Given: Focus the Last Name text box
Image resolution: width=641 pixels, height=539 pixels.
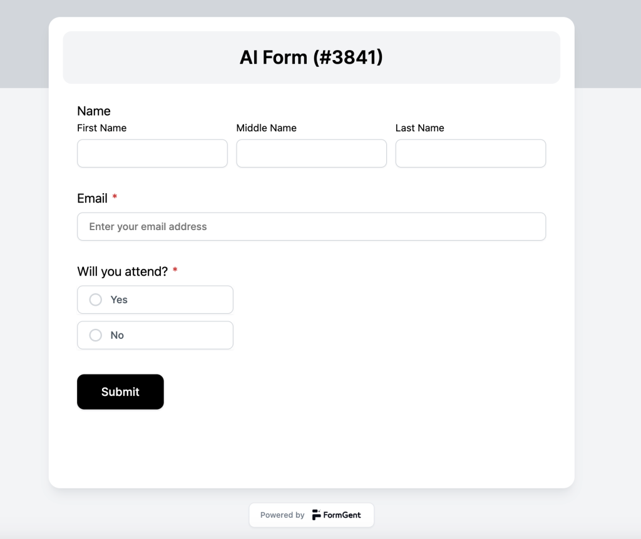Looking at the screenshot, I should [471, 154].
